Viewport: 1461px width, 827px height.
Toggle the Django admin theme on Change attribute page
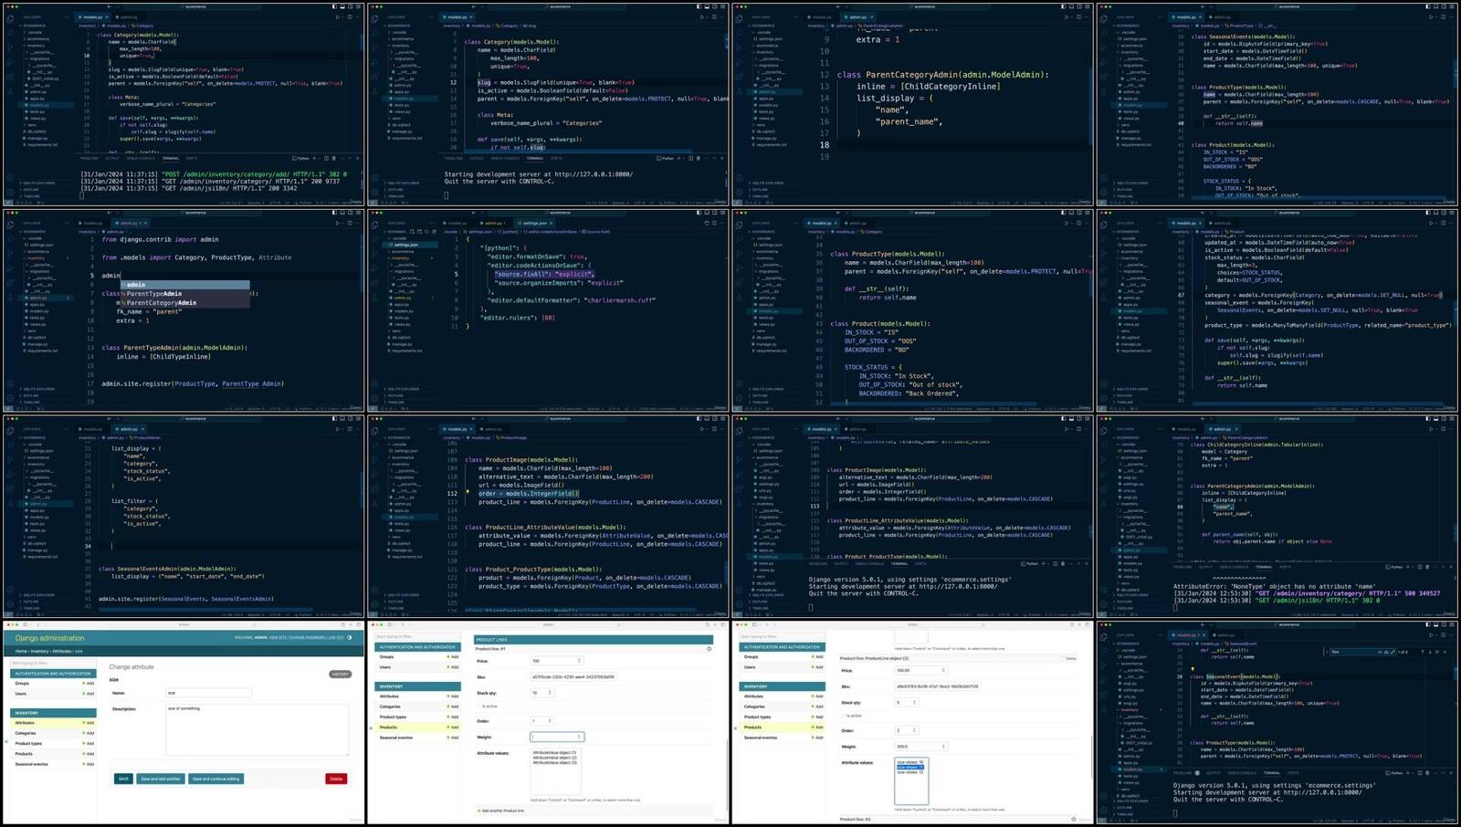350,638
